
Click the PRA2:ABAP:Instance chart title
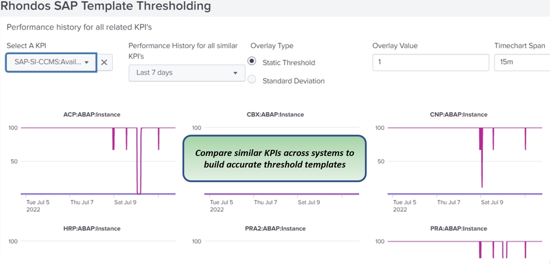click(x=276, y=229)
